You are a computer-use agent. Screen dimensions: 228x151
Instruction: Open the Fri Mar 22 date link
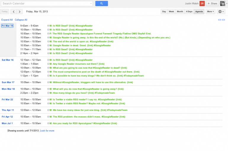coord(7,100)
